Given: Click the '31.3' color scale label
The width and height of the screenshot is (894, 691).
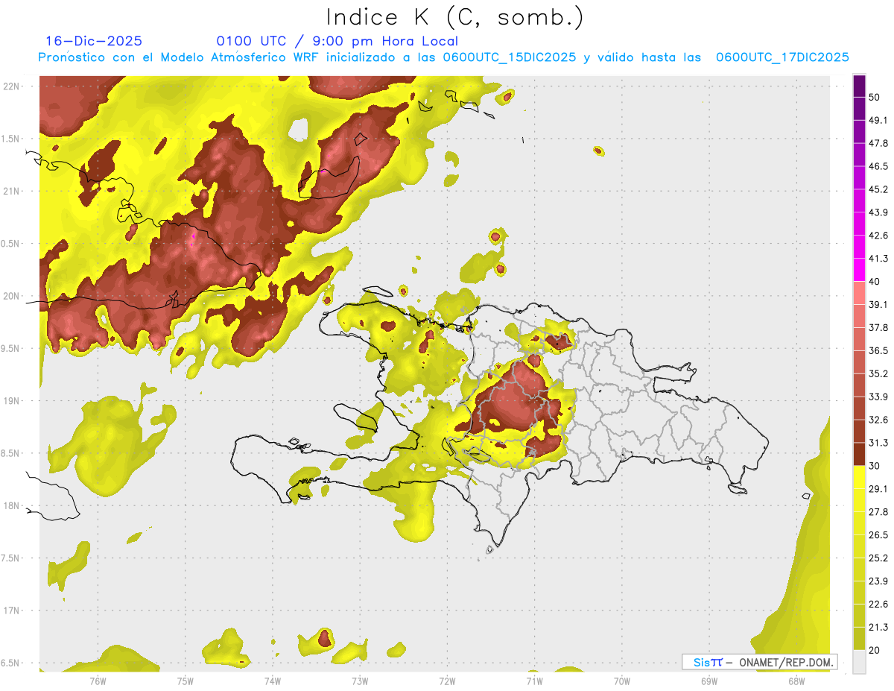Looking at the screenshot, I should pos(878,443).
